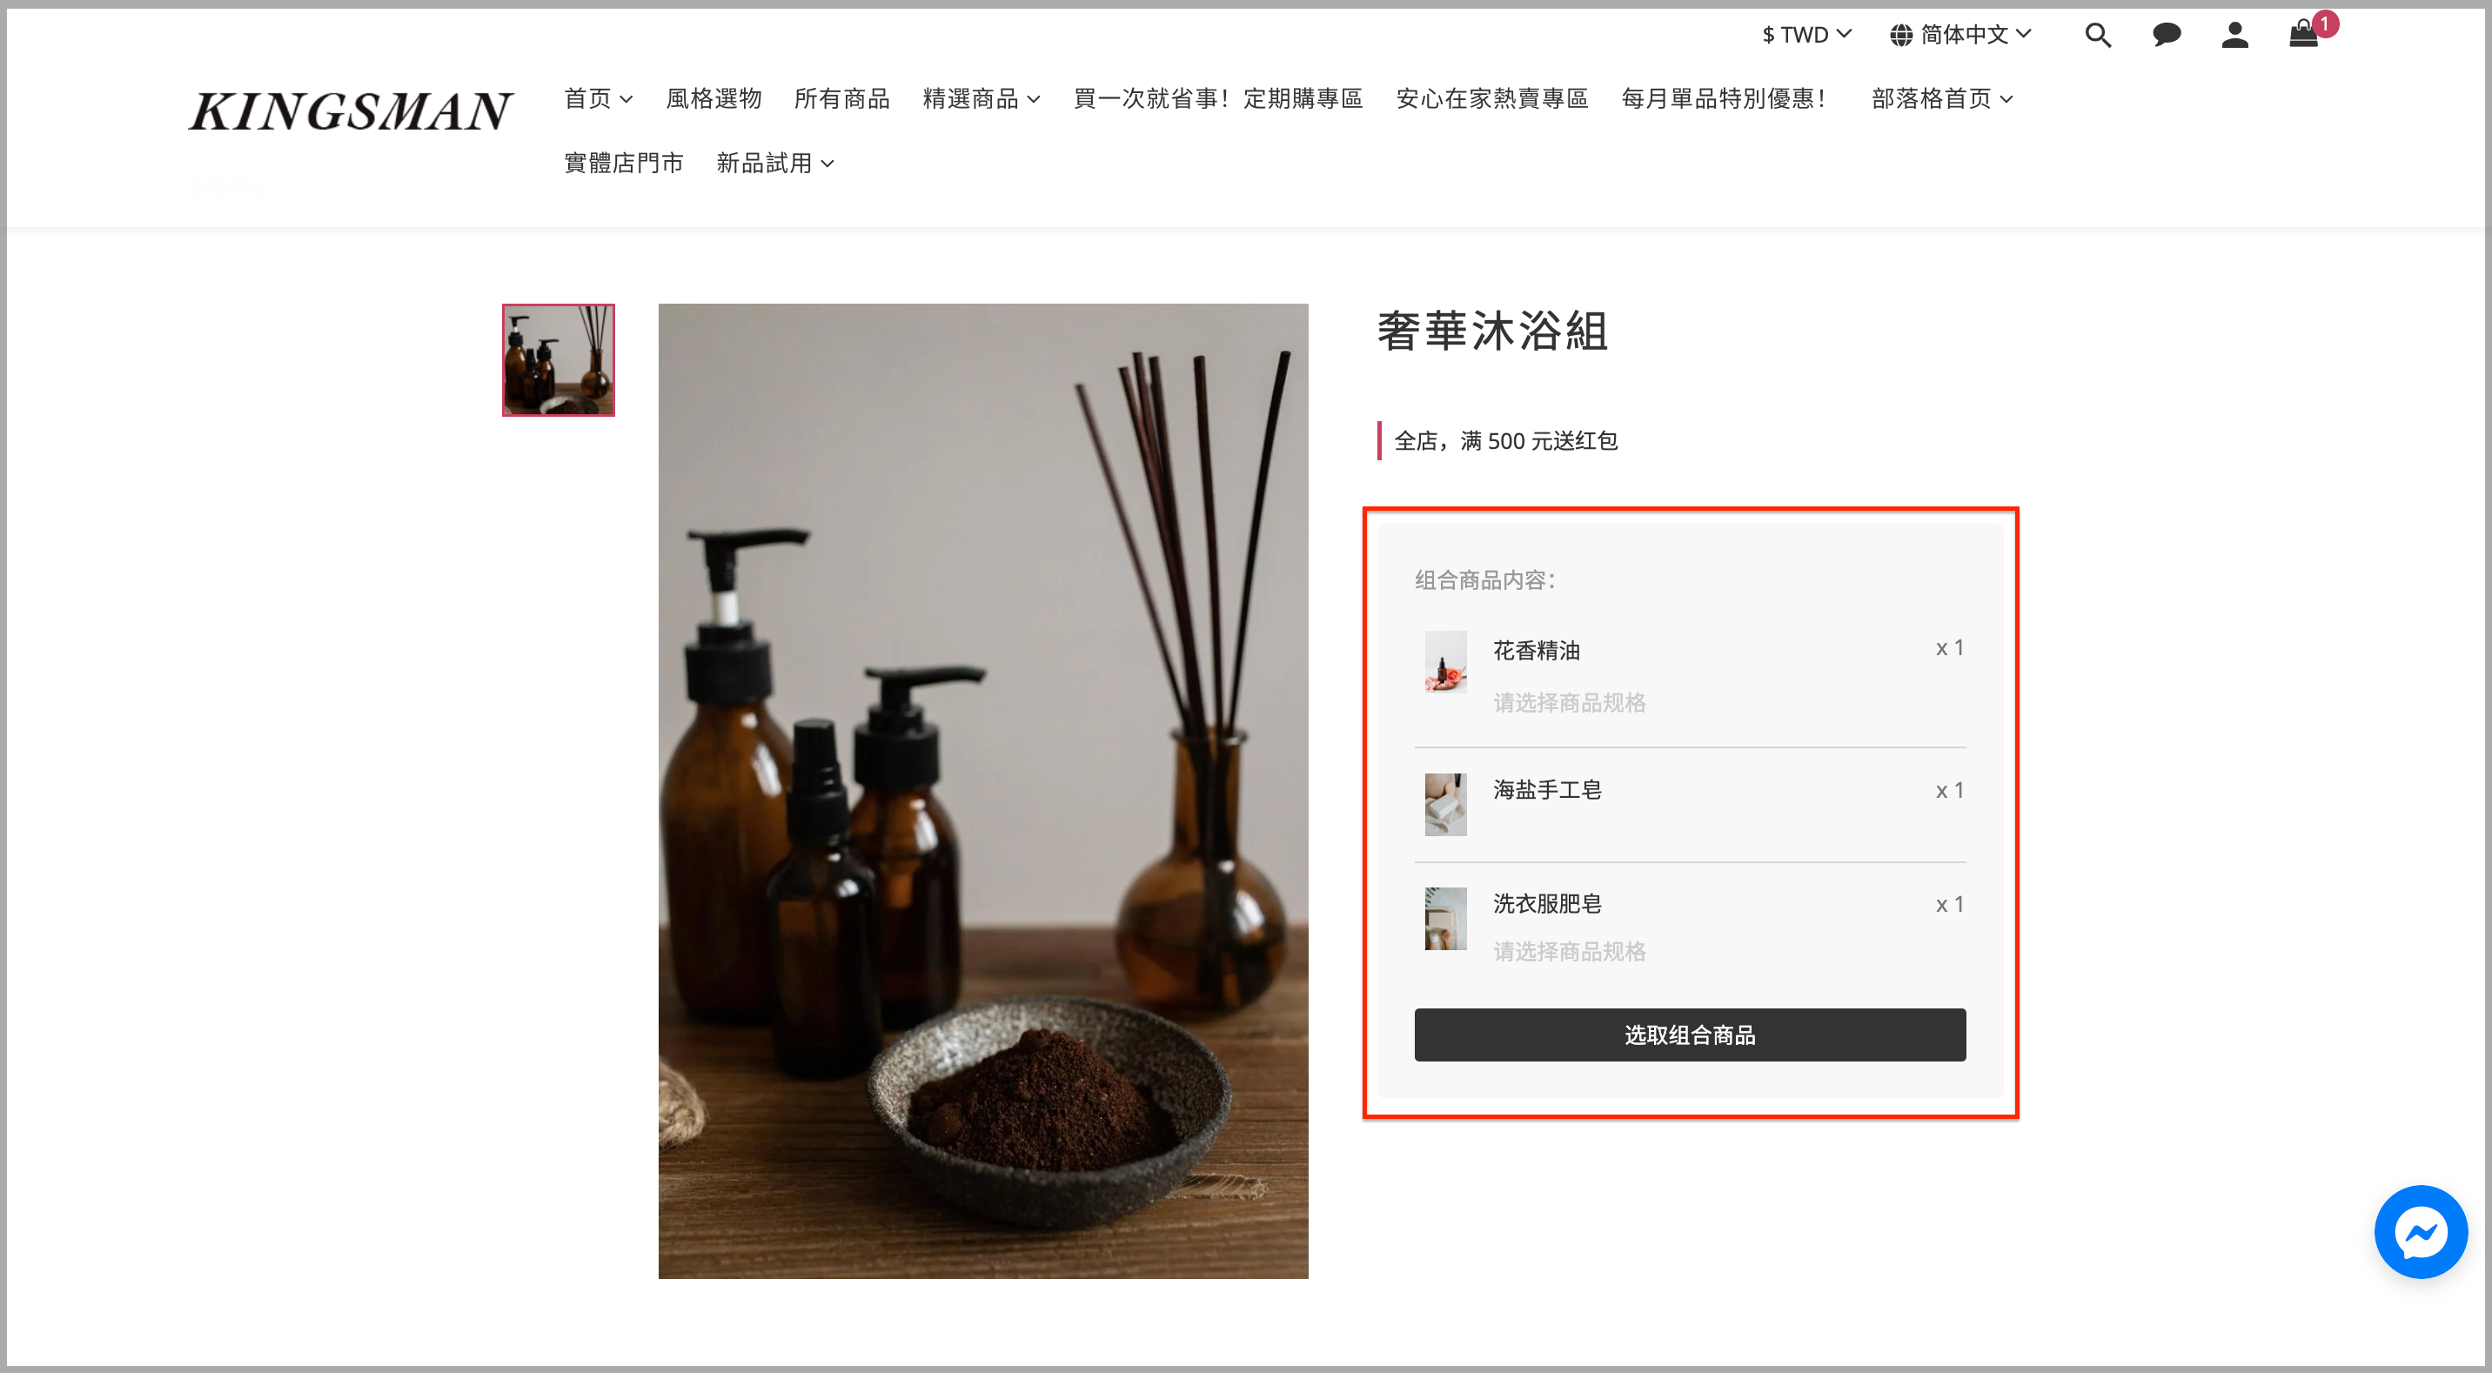The width and height of the screenshot is (2492, 1373).
Task: Click the 洗衣服肥皂 product thumbnail
Action: 1445,918
